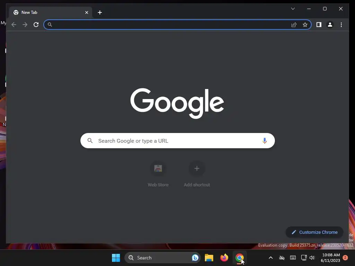The height and width of the screenshot is (266, 355).
Task: Start voice search with microphone icon
Action: coord(265,141)
